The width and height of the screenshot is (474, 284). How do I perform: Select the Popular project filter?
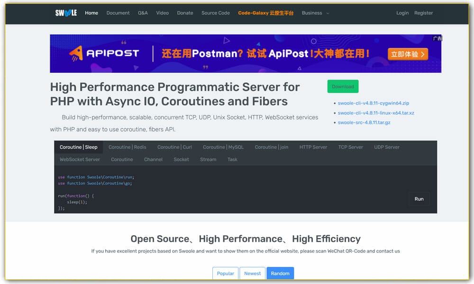[225, 273]
